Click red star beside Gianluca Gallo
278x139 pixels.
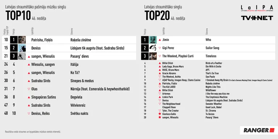(x=160, y=114)
